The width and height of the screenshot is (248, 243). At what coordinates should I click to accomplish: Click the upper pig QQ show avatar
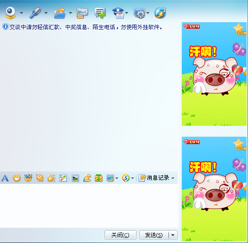[214, 74]
